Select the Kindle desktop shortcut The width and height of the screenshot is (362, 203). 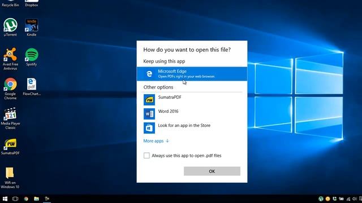[32, 28]
